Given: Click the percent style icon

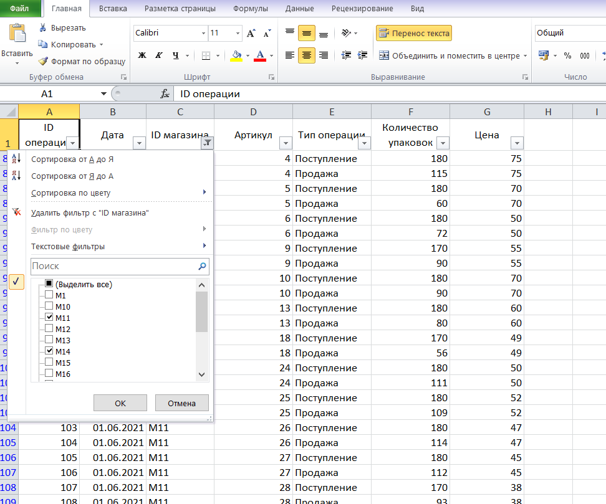Looking at the screenshot, I should [567, 55].
